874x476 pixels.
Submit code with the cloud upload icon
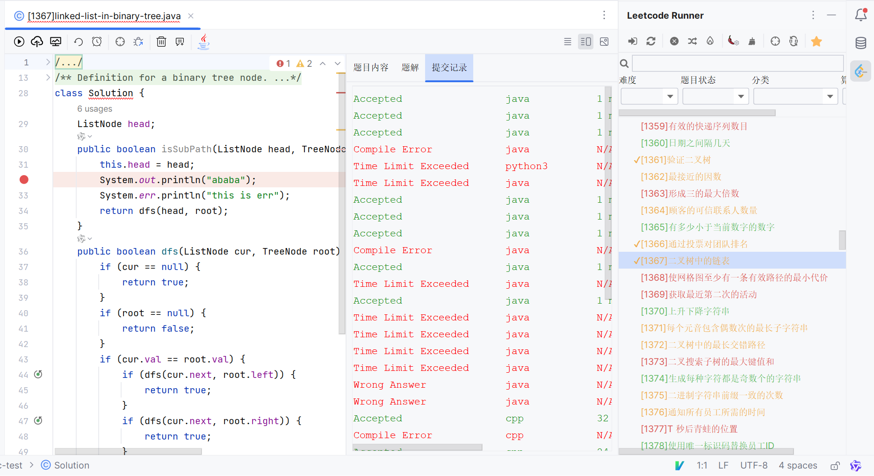37,42
